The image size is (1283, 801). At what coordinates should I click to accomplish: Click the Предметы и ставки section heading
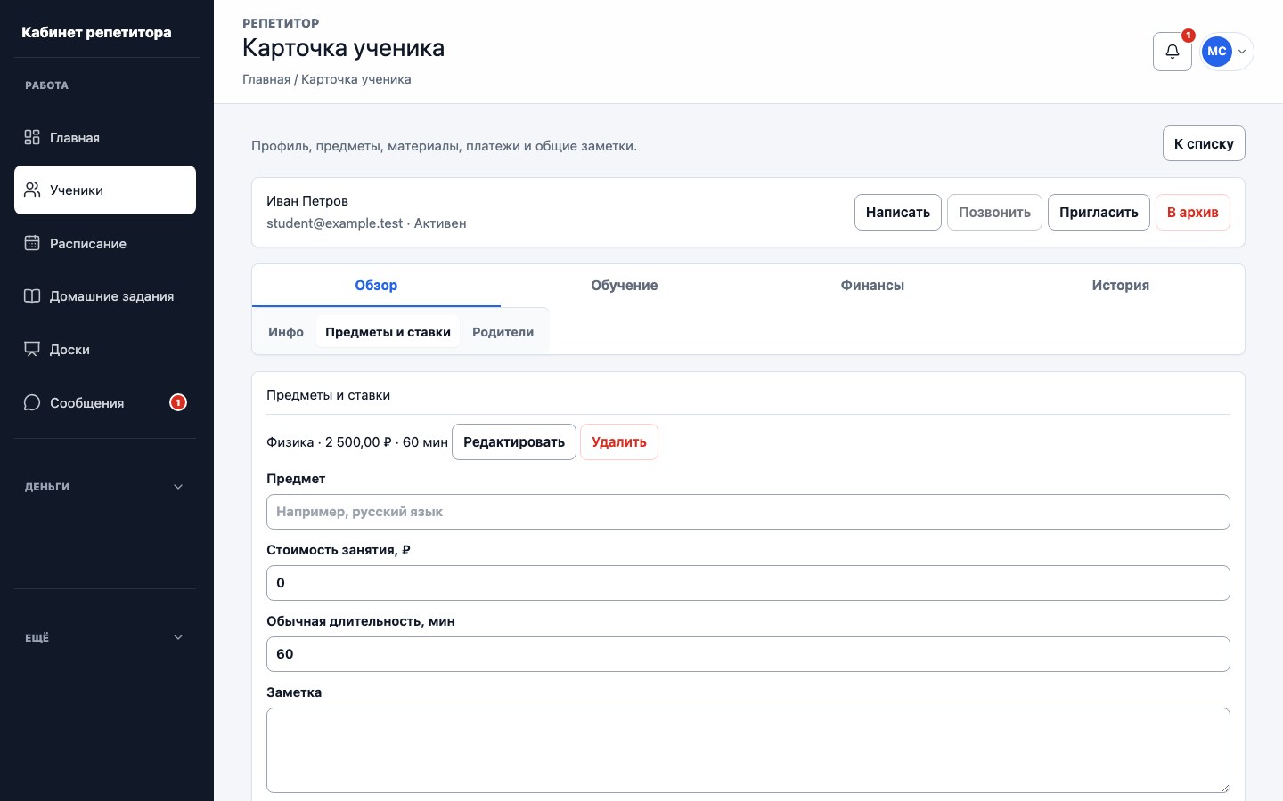(329, 395)
